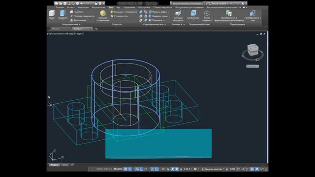Image resolution: width=315 pixels, height=177 pixels.
Task: Switch to the Лист1 layout tab
Action: pyautogui.click(x=64, y=165)
